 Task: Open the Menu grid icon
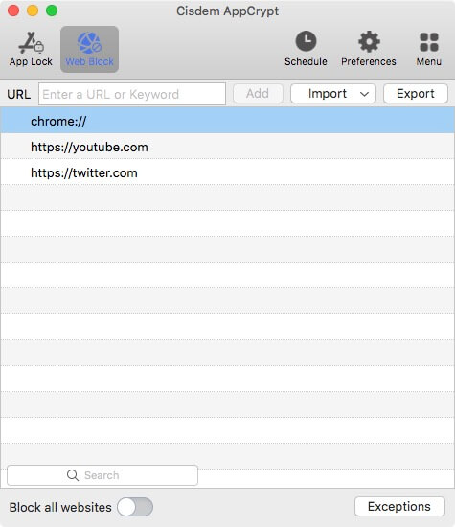coord(429,42)
